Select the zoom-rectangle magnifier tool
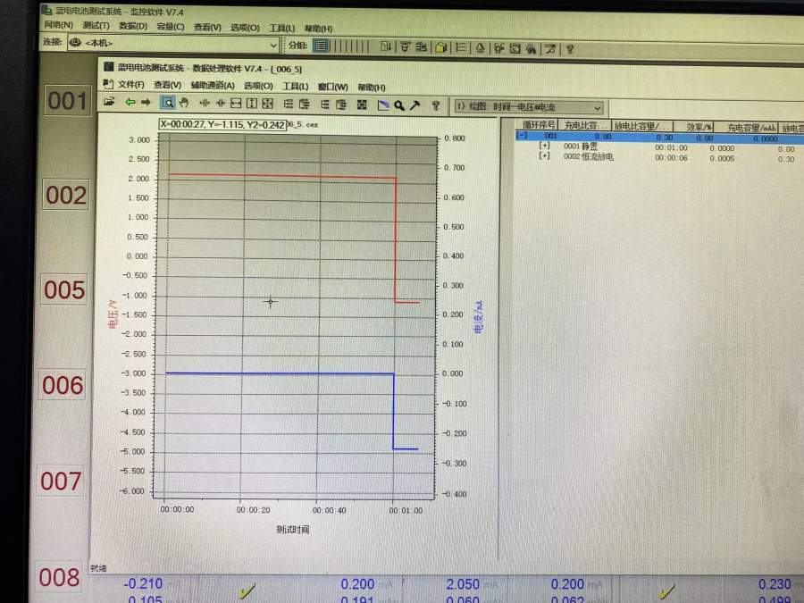This screenshot has width=804, height=603. click(x=167, y=103)
